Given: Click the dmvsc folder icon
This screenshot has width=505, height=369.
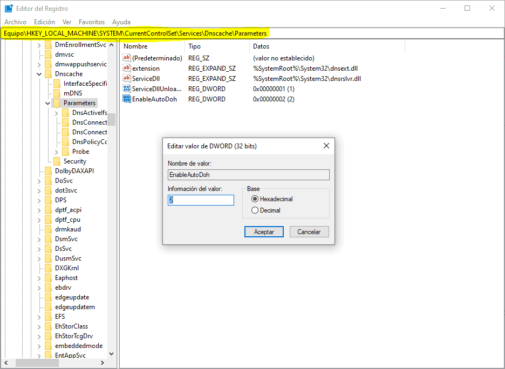Looking at the screenshot, I should tap(49, 54).
